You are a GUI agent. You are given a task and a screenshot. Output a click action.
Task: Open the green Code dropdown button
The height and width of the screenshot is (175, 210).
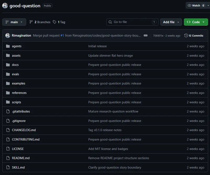tap(196, 22)
